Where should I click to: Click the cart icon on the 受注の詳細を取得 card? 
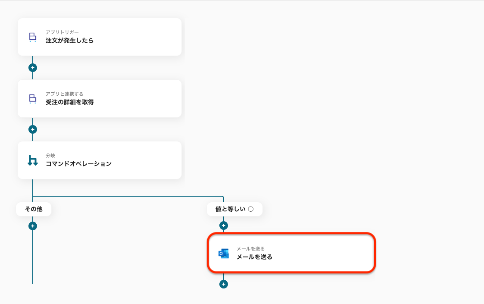click(x=33, y=99)
